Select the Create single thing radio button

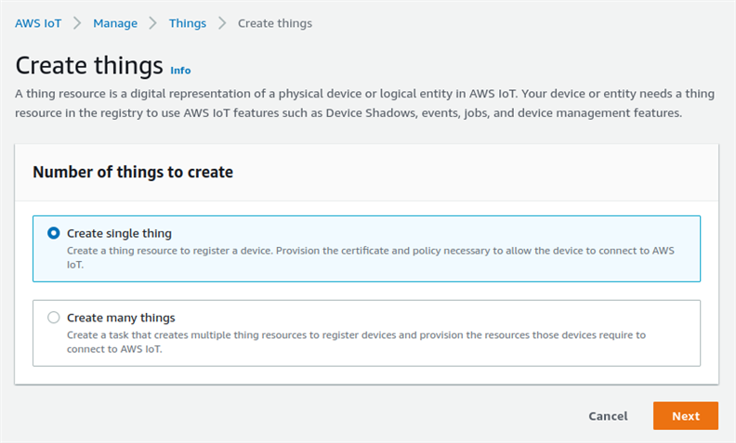tap(54, 233)
